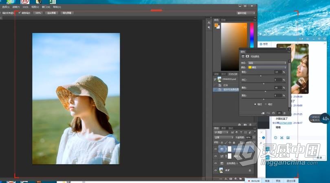The image size is (330, 183).
Task: Switch to the History (历史记录) tab
Action: coord(233,74)
